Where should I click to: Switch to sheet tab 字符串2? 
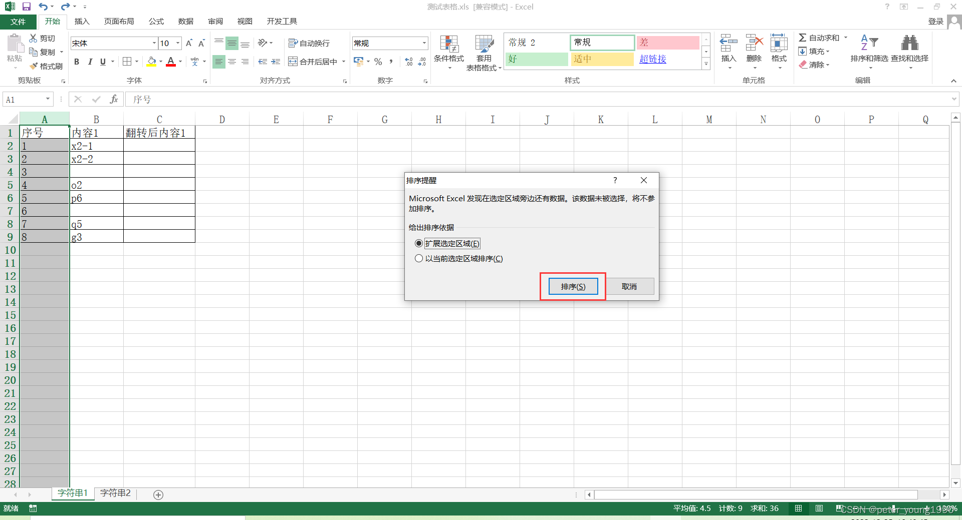(x=115, y=493)
